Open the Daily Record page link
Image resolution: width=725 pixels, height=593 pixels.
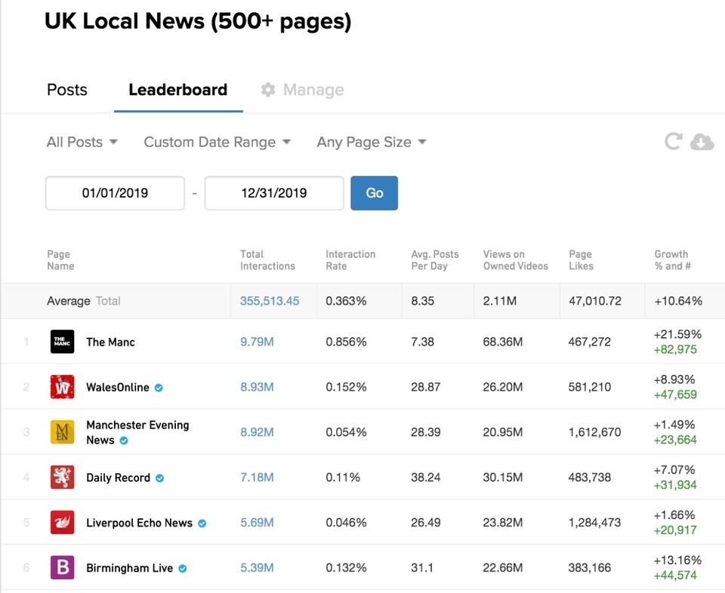click(x=118, y=478)
